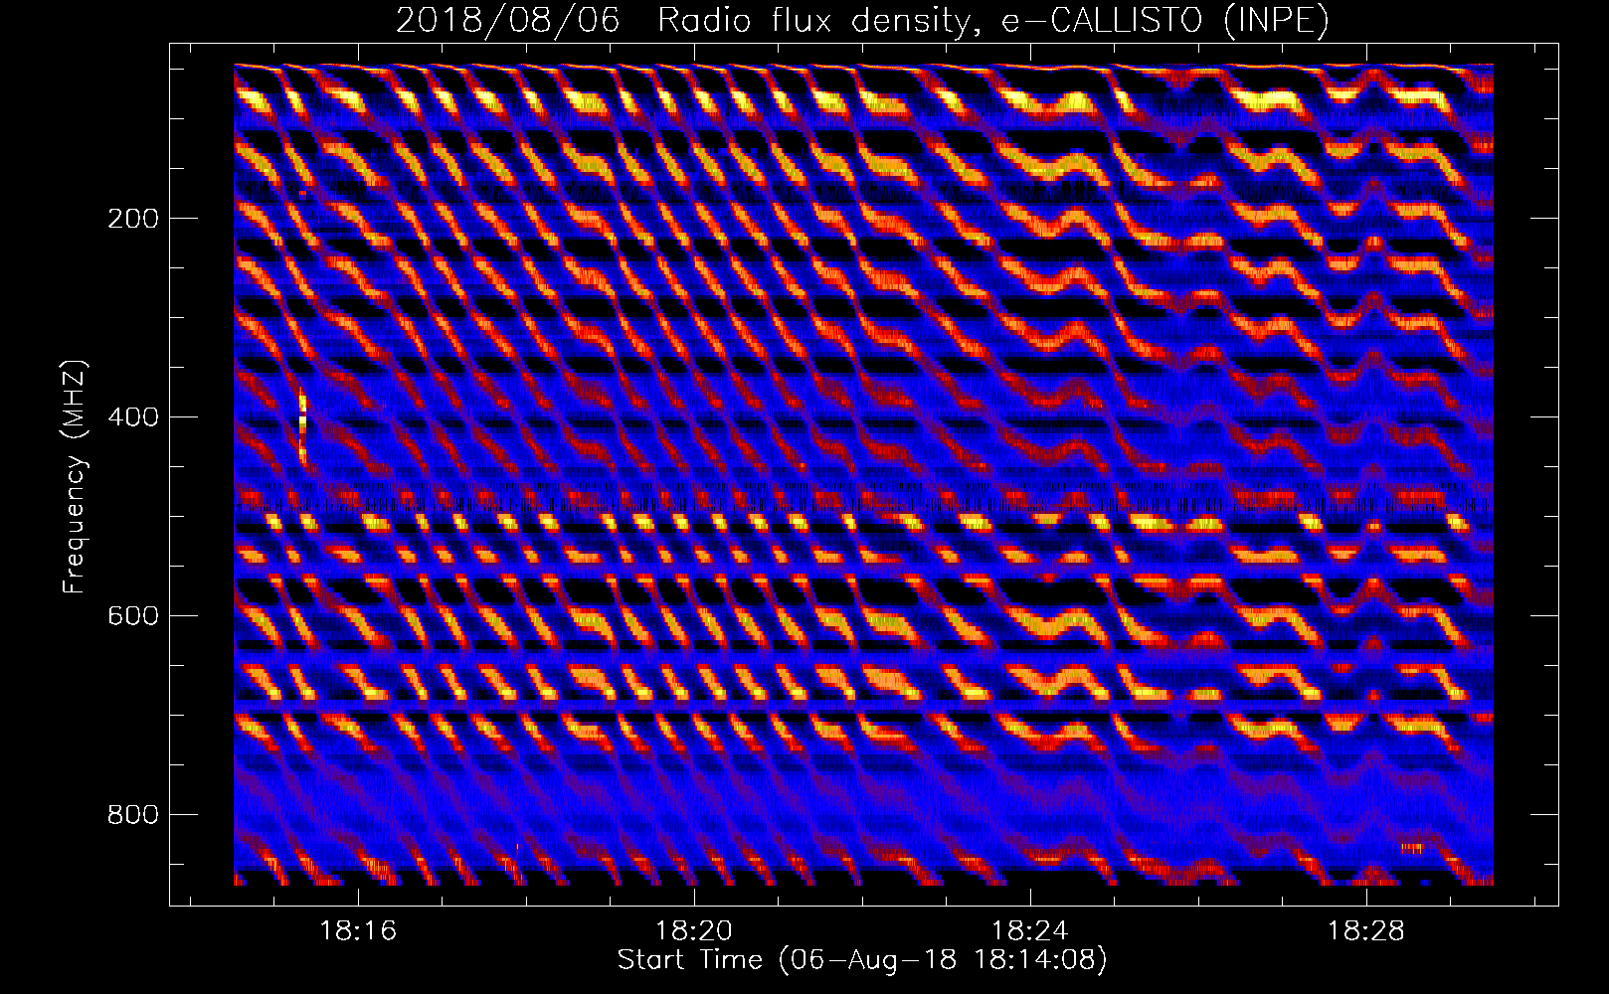
Task: Click the 'Start Time (06-Aug-18 18:14:08)' label
Action: 862,960
